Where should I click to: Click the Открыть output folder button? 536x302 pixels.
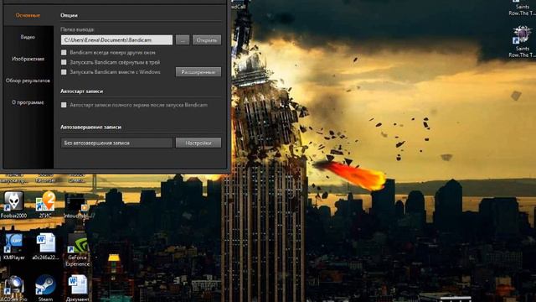coord(207,40)
